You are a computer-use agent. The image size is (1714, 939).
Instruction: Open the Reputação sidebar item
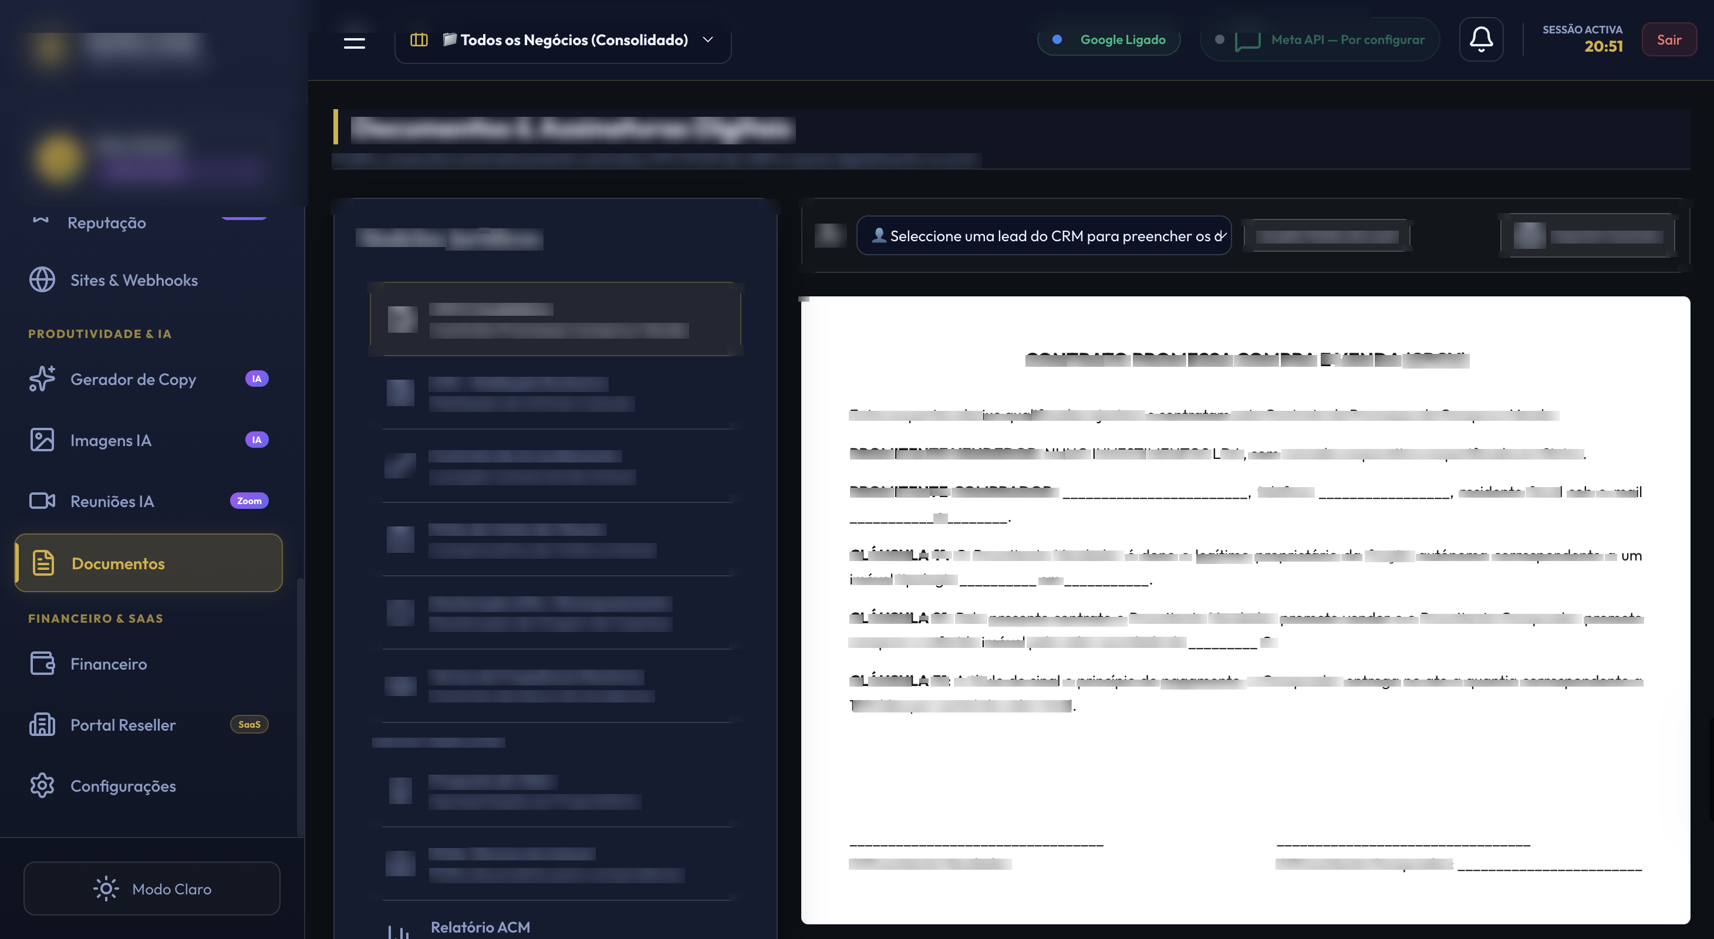coord(149,223)
